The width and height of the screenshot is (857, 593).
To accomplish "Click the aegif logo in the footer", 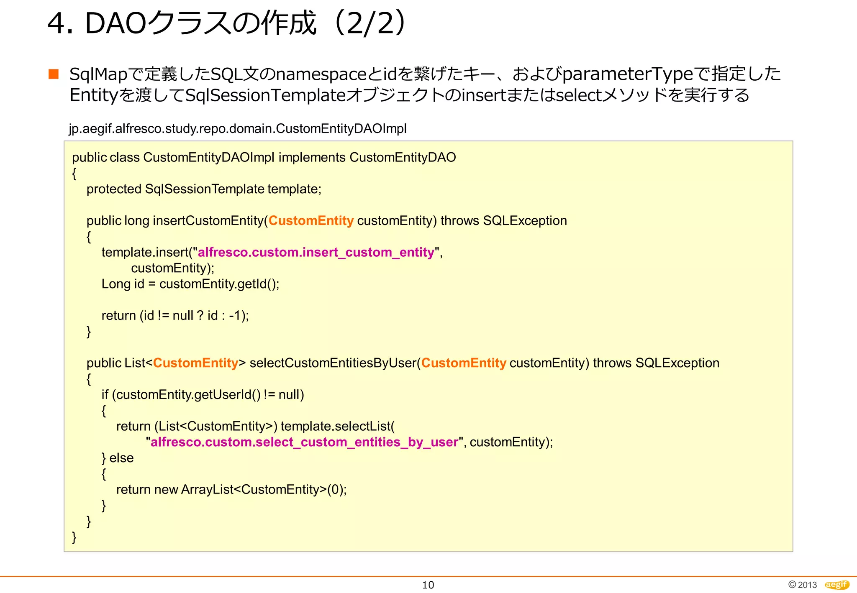I will point(837,585).
